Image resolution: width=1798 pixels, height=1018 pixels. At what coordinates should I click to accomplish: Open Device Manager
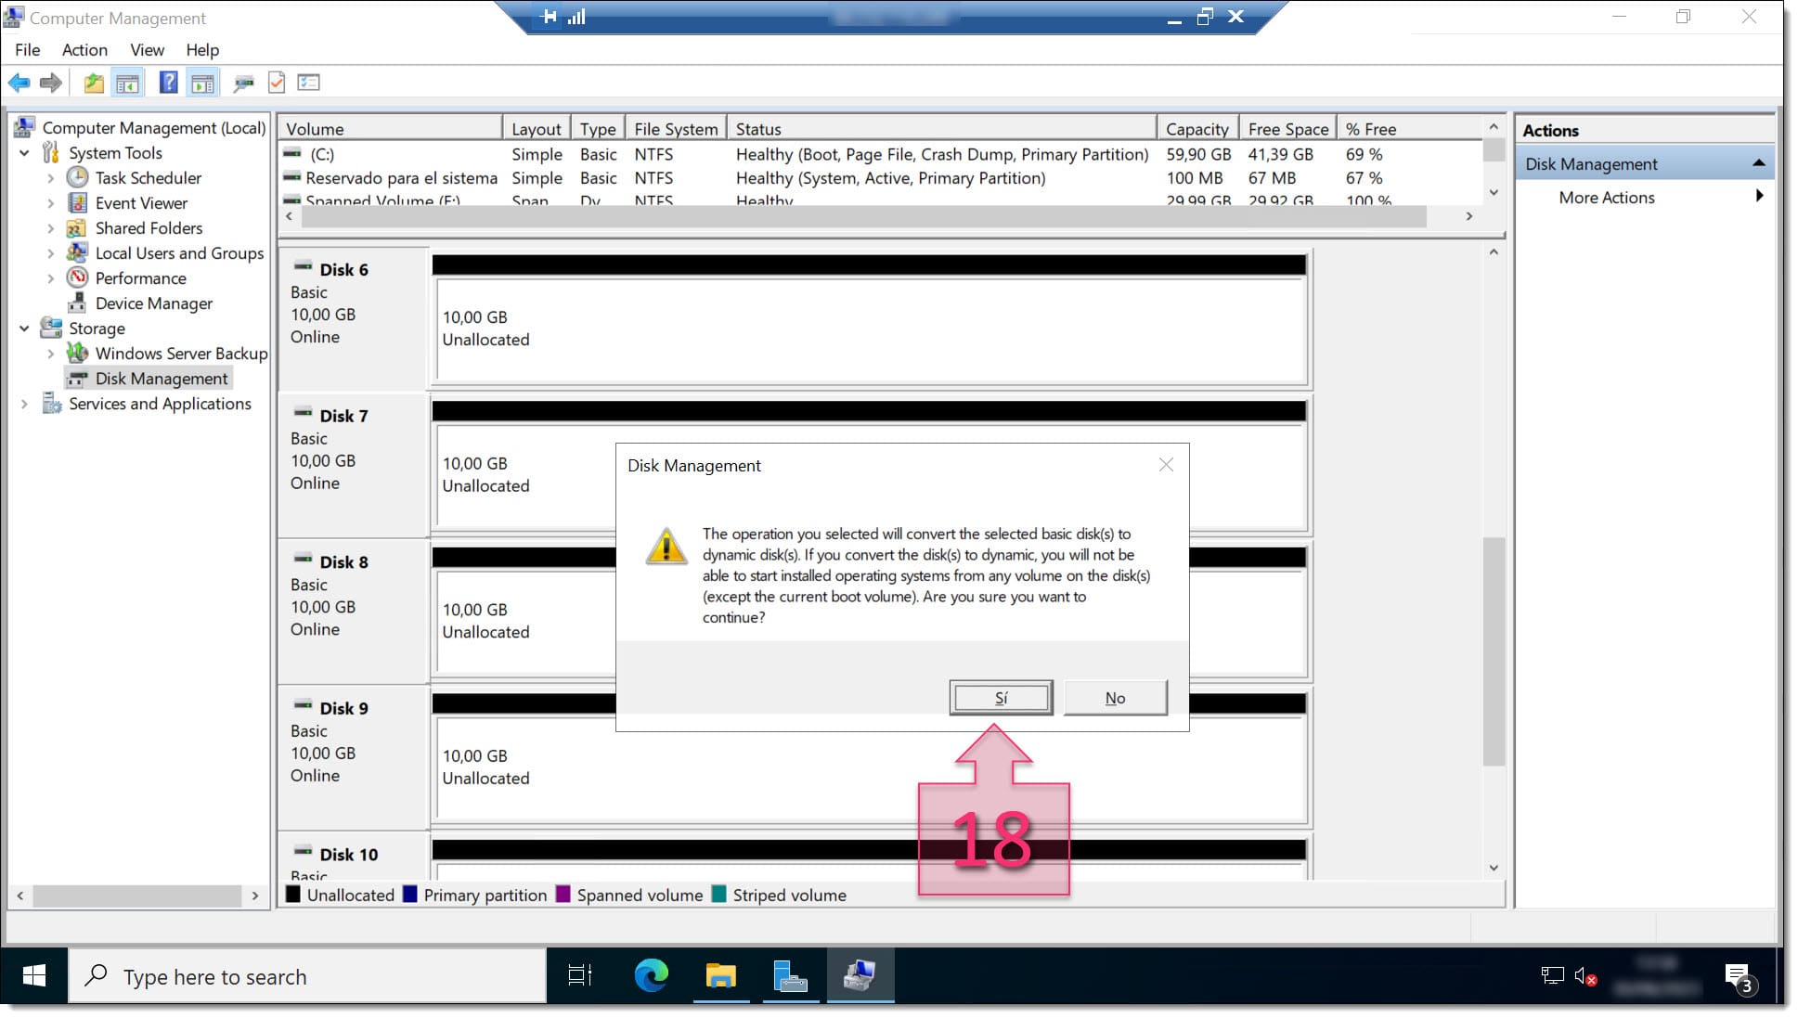pyautogui.click(x=153, y=303)
